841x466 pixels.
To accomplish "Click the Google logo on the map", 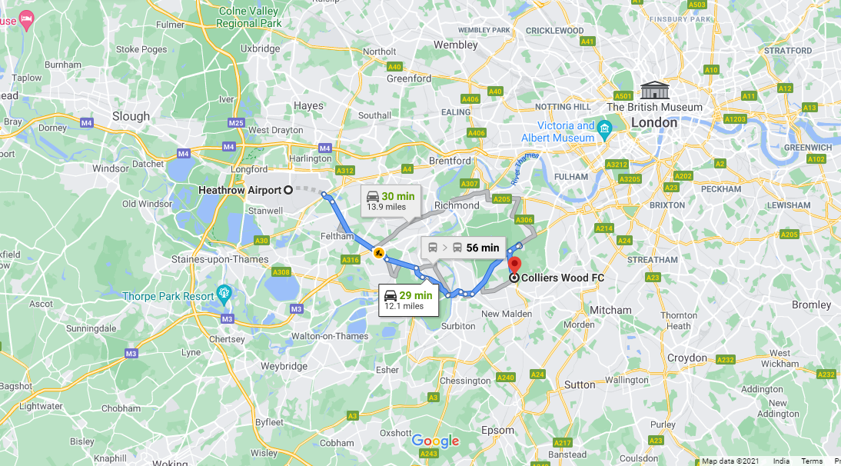I will 436,441.
